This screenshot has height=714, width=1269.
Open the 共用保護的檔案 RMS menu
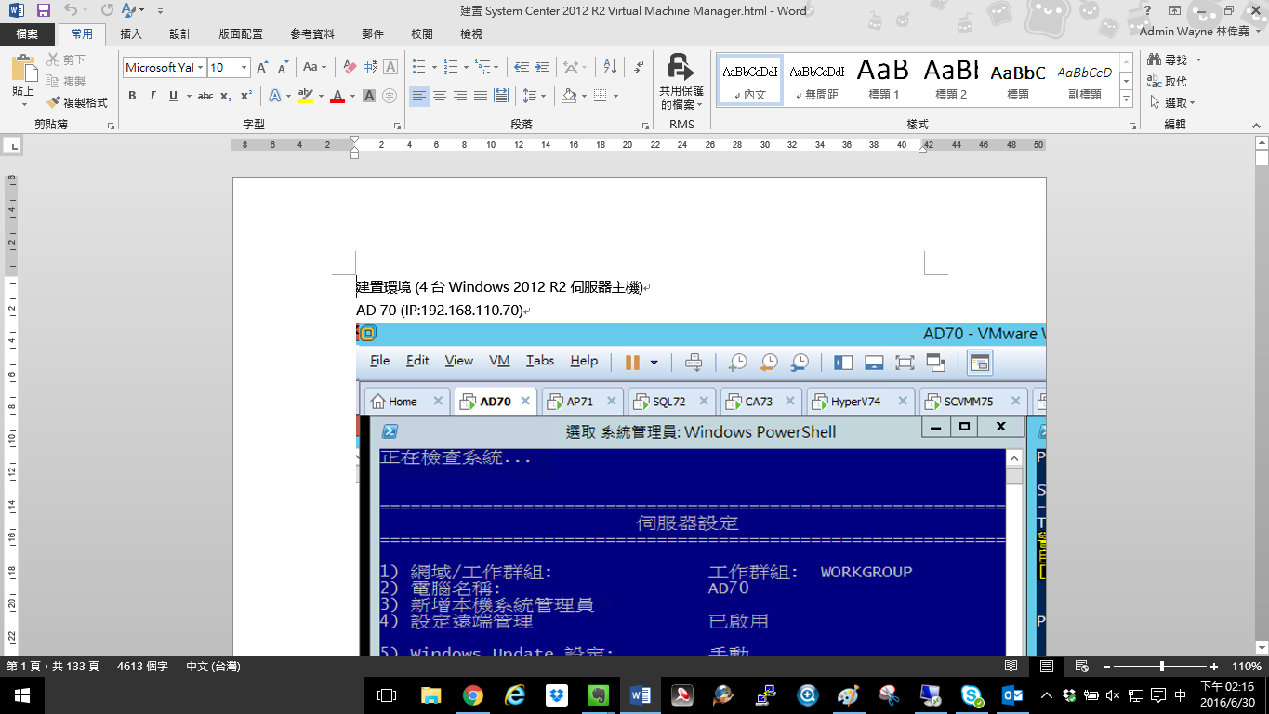click(681, 83)
